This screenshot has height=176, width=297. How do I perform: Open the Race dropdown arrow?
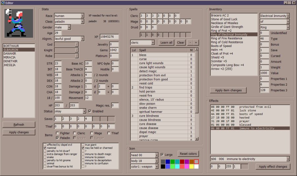click(82, 16)
